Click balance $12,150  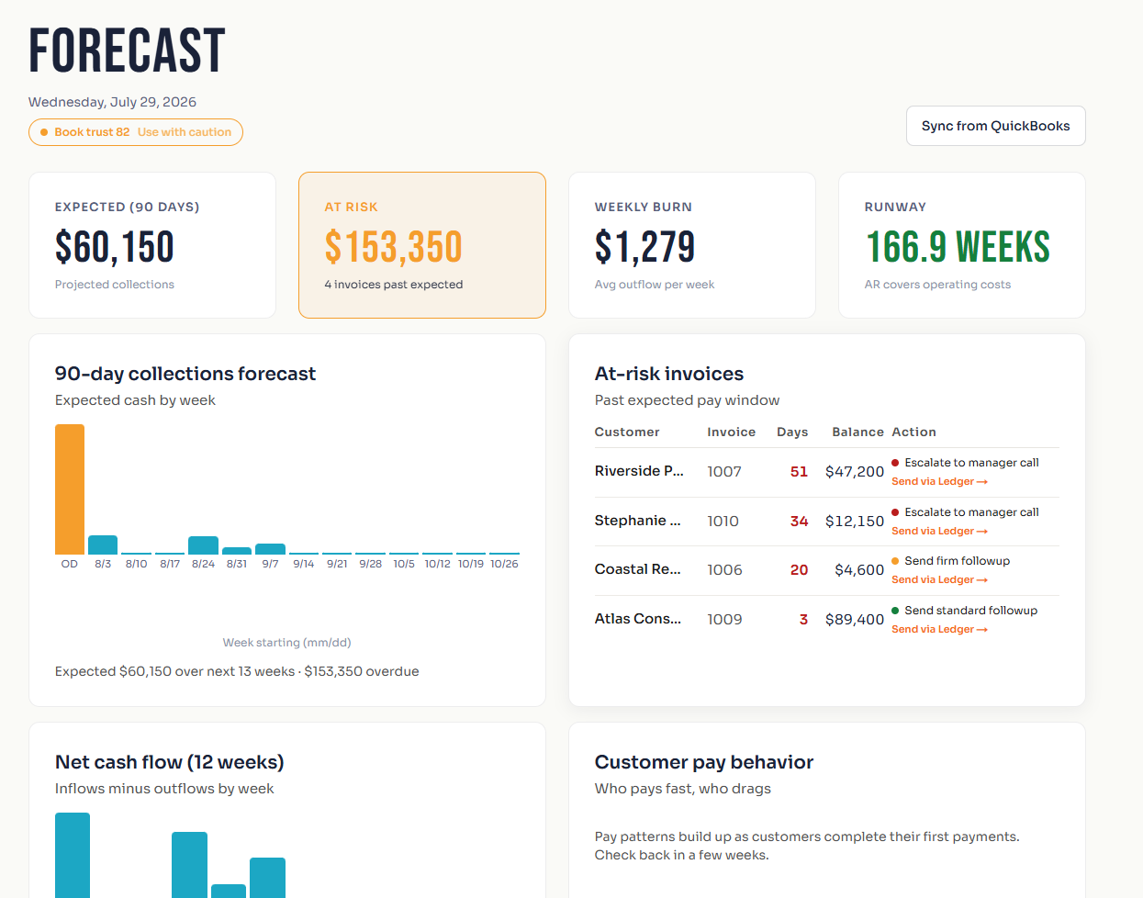point(855,522)
